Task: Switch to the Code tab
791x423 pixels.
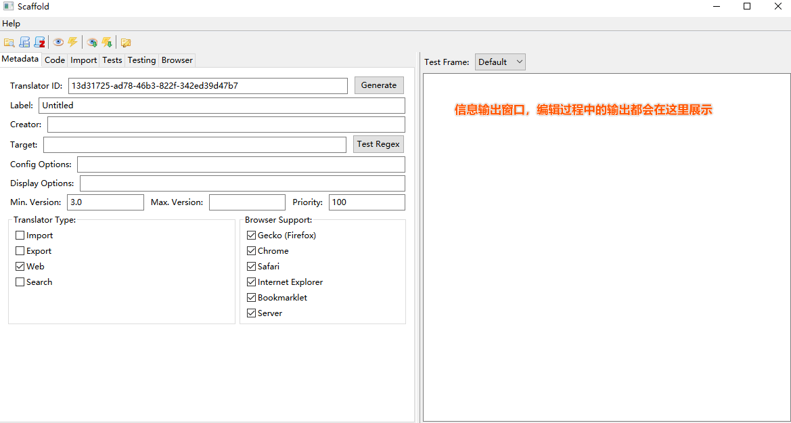Action: [x=55, y=60]
